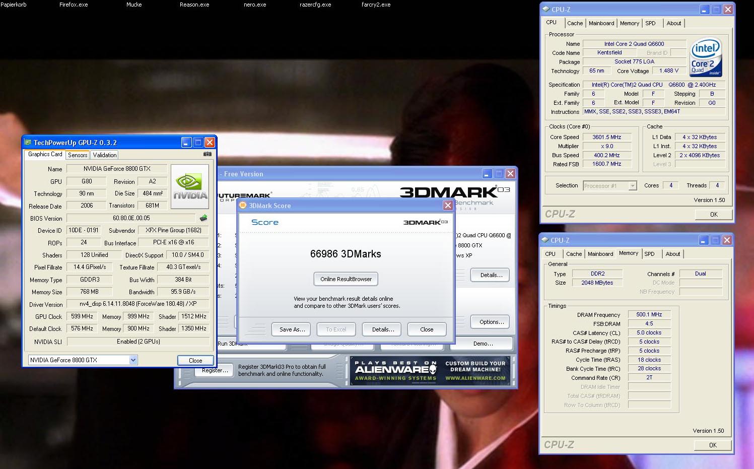Open the Memory tab in top CPU-Z
Screen dimensions: 754x469
click(630, 23)
